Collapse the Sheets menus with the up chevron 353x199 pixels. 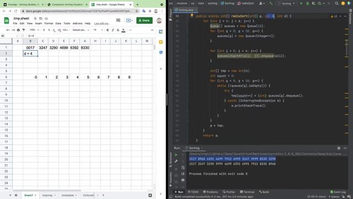(152, 30)
